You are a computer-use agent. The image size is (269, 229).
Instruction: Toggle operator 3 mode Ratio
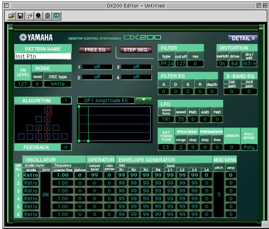(x=31, y=191)
